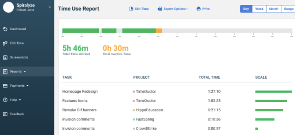Click the Feedback speech bubble icon
The image size is (295, 135).
5,114
